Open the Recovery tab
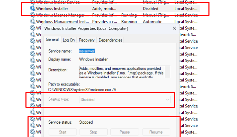237x137 pixels. click(x=87, y=40)
